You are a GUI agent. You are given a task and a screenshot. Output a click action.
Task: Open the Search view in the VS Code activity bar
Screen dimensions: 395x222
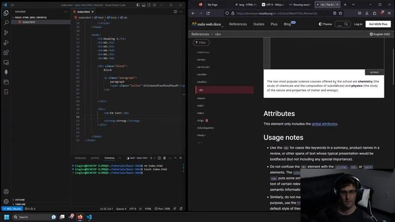pos(6,23)
